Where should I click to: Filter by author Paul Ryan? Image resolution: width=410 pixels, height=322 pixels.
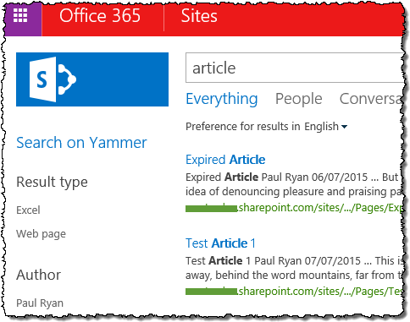[40, 303]
